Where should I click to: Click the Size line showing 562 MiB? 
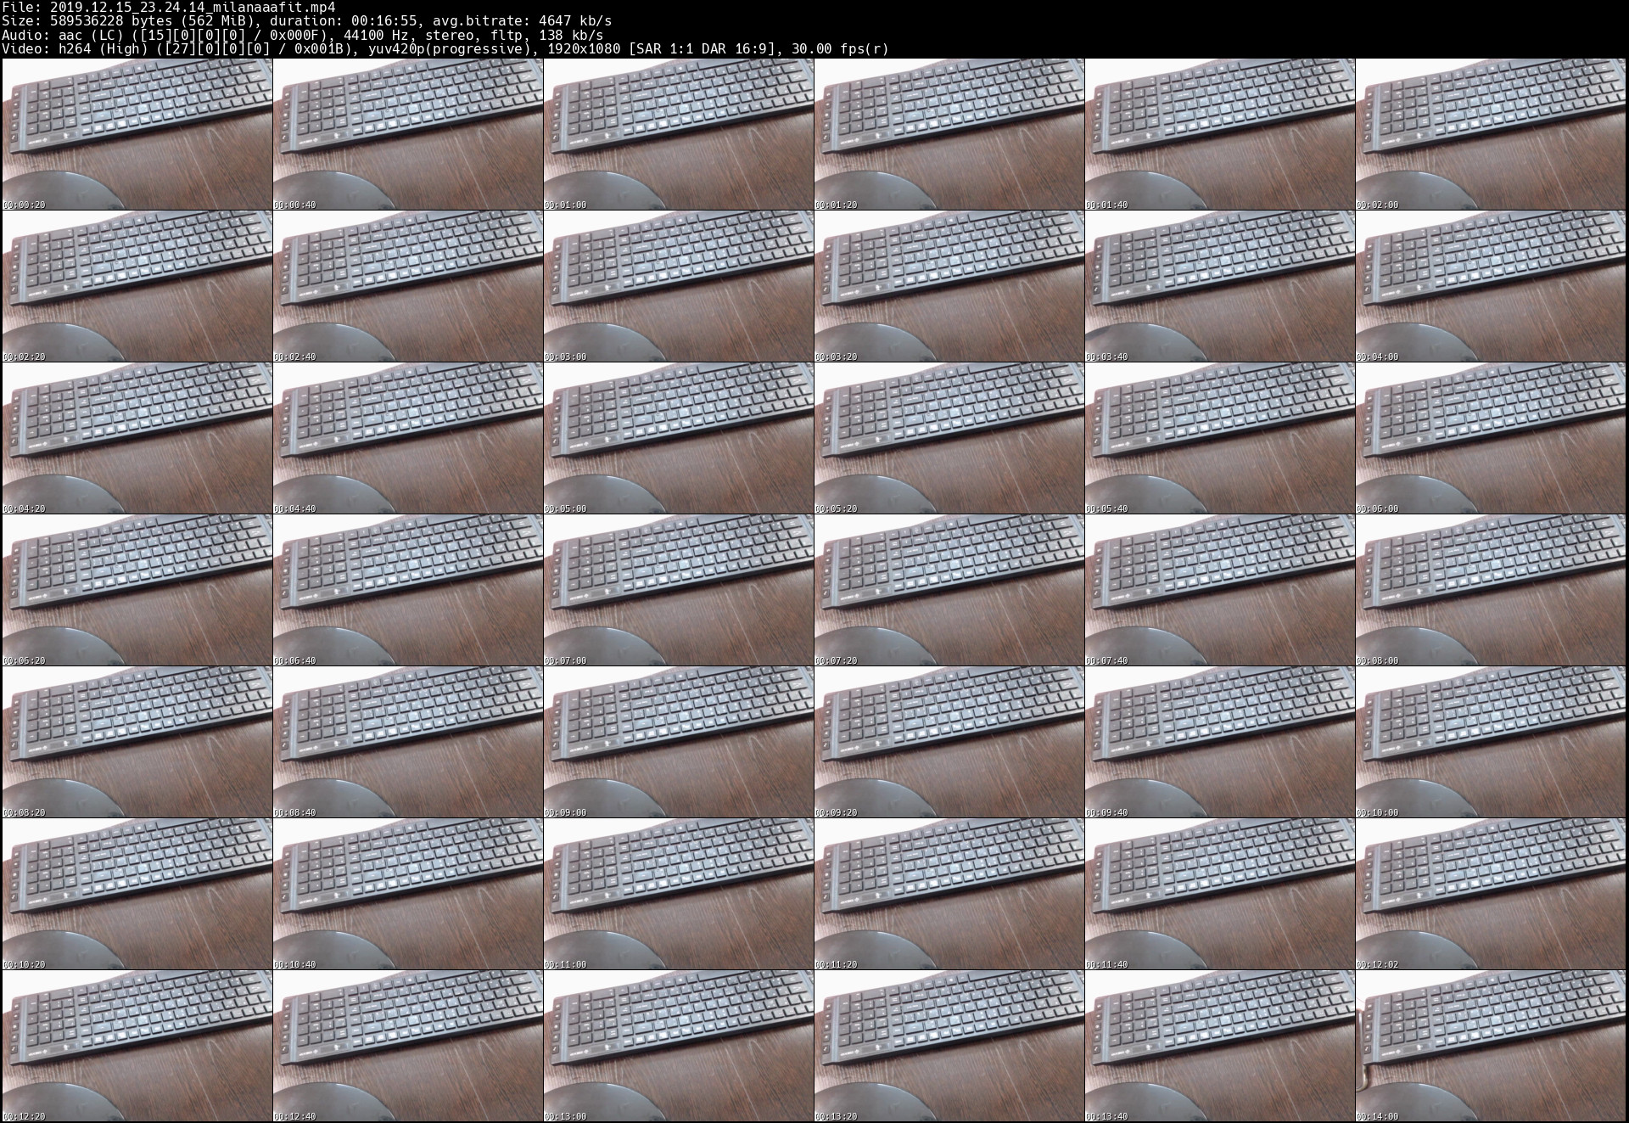[306, 20]
